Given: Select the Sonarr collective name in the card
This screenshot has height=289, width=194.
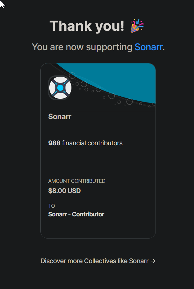Looking at the screenshot, I should point(60,117).
